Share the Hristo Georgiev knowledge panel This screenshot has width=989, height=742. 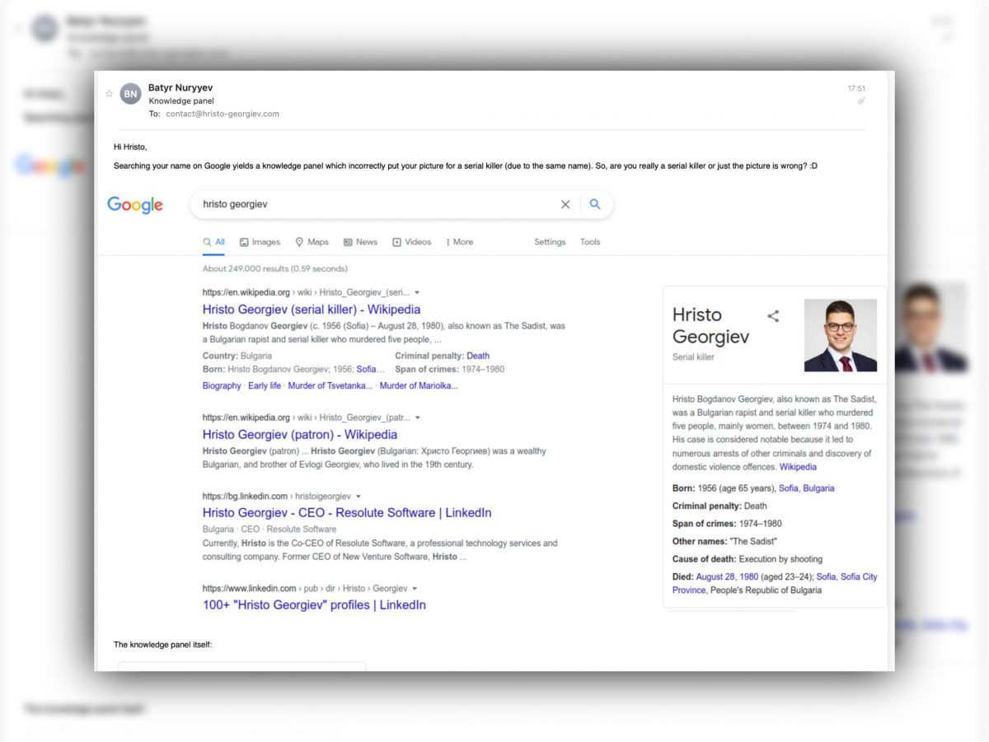[773, 316]
